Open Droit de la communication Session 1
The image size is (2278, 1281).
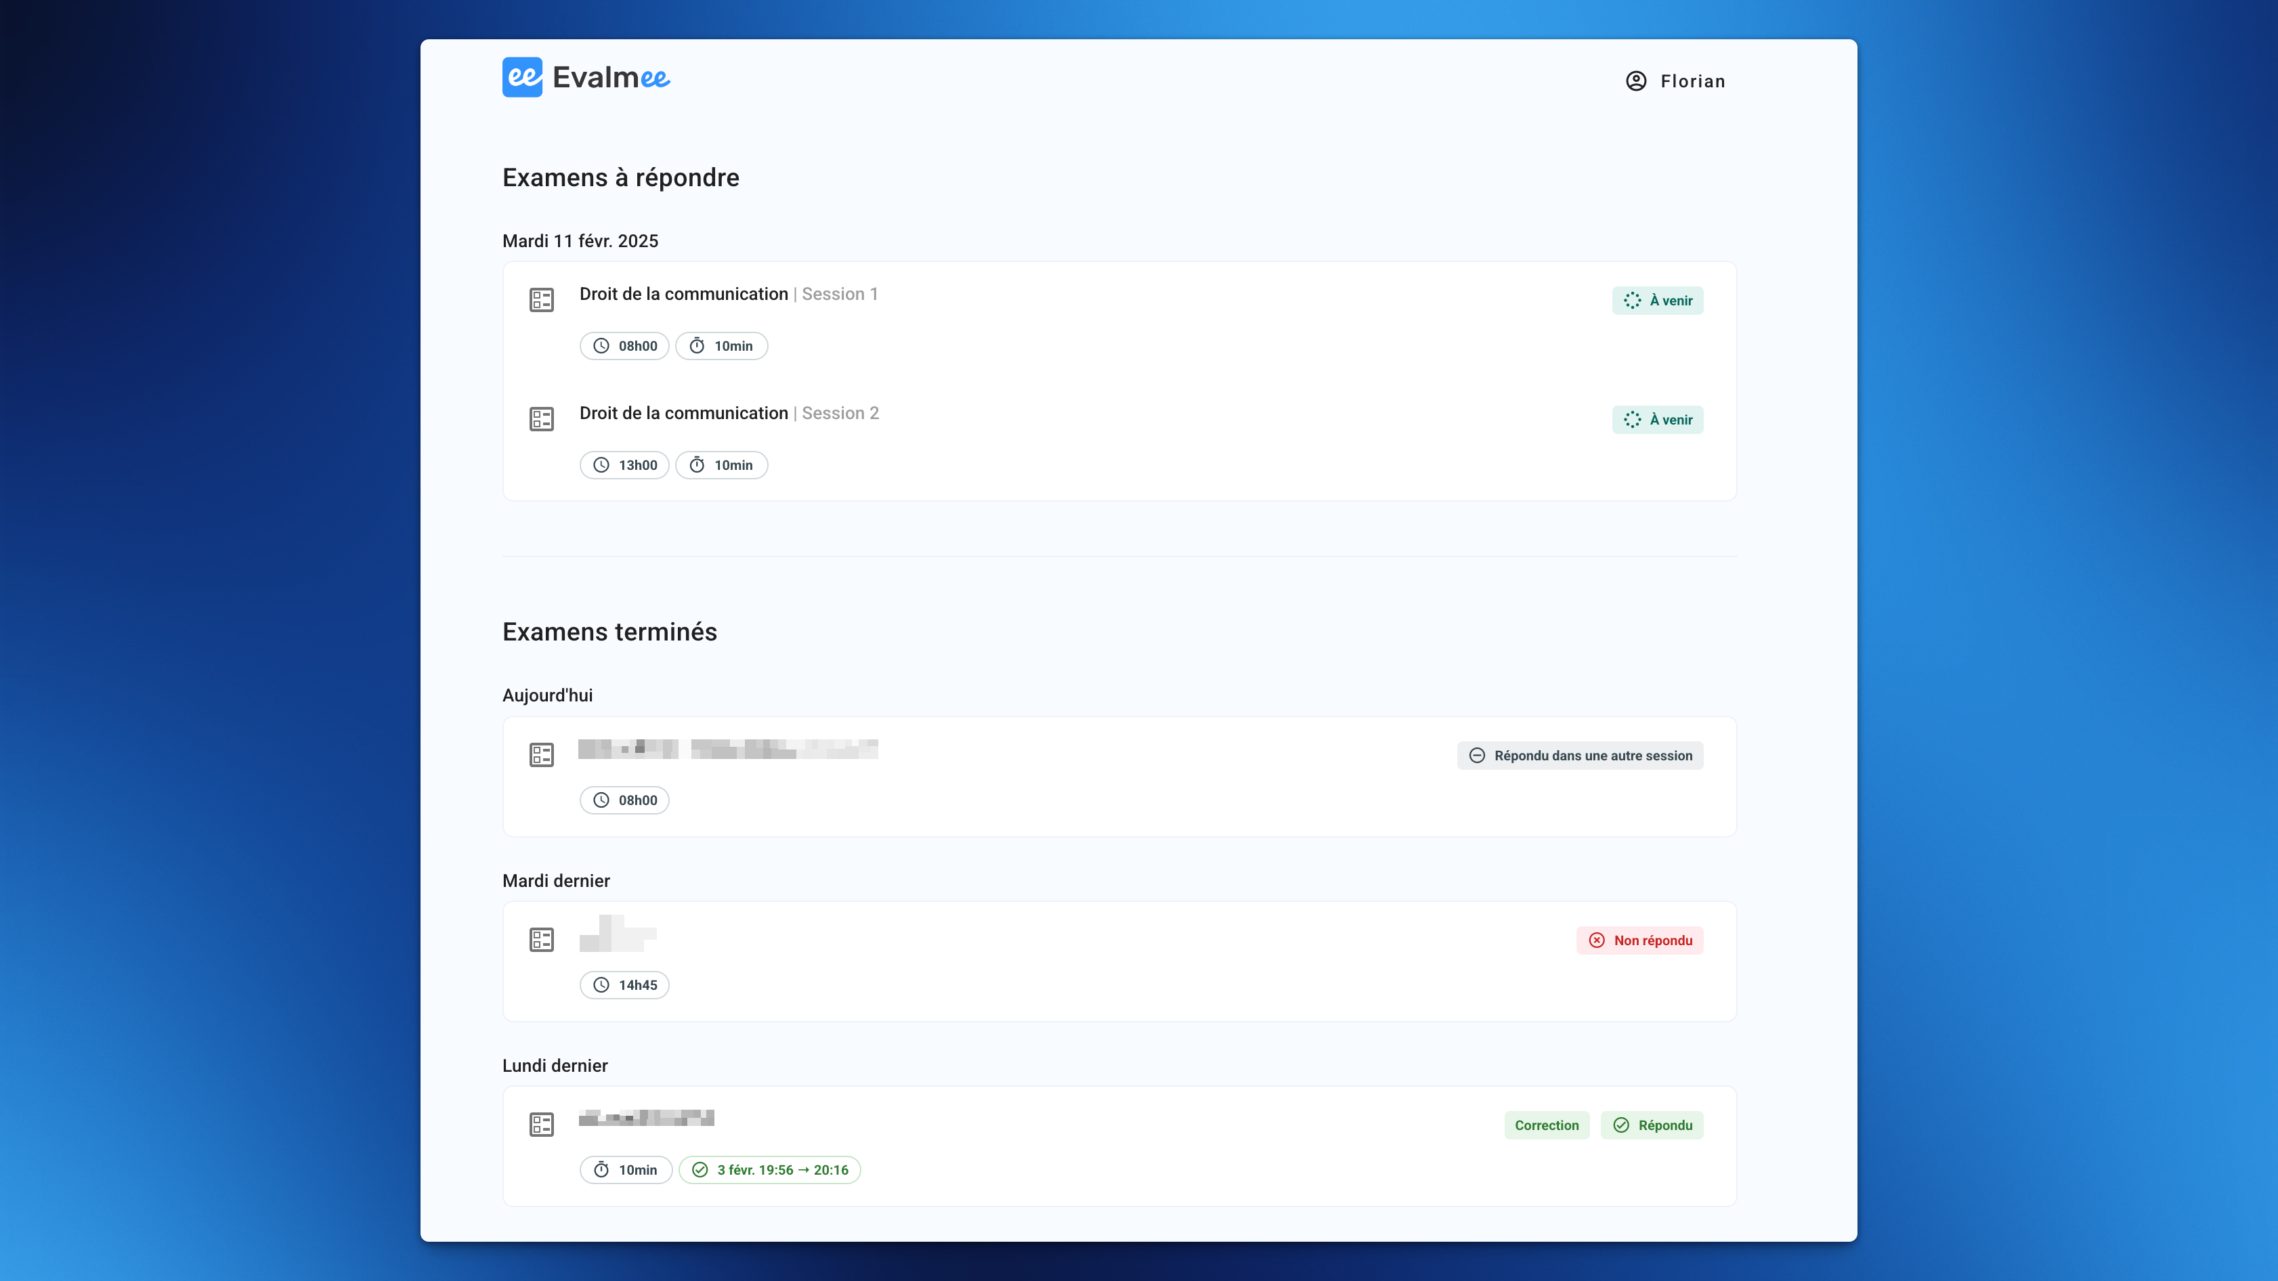click(683, 295)
